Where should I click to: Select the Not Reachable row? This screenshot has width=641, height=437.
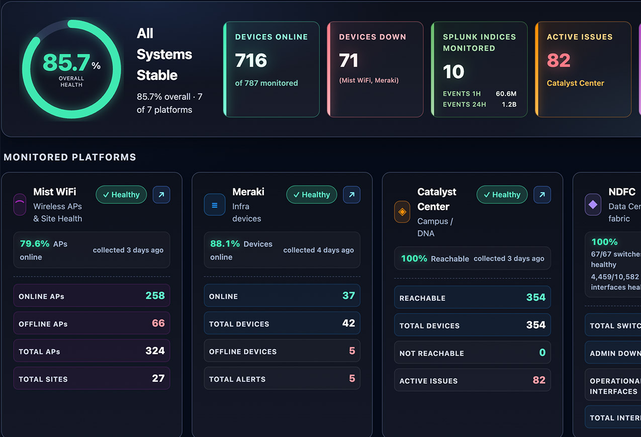click(473, 353)
